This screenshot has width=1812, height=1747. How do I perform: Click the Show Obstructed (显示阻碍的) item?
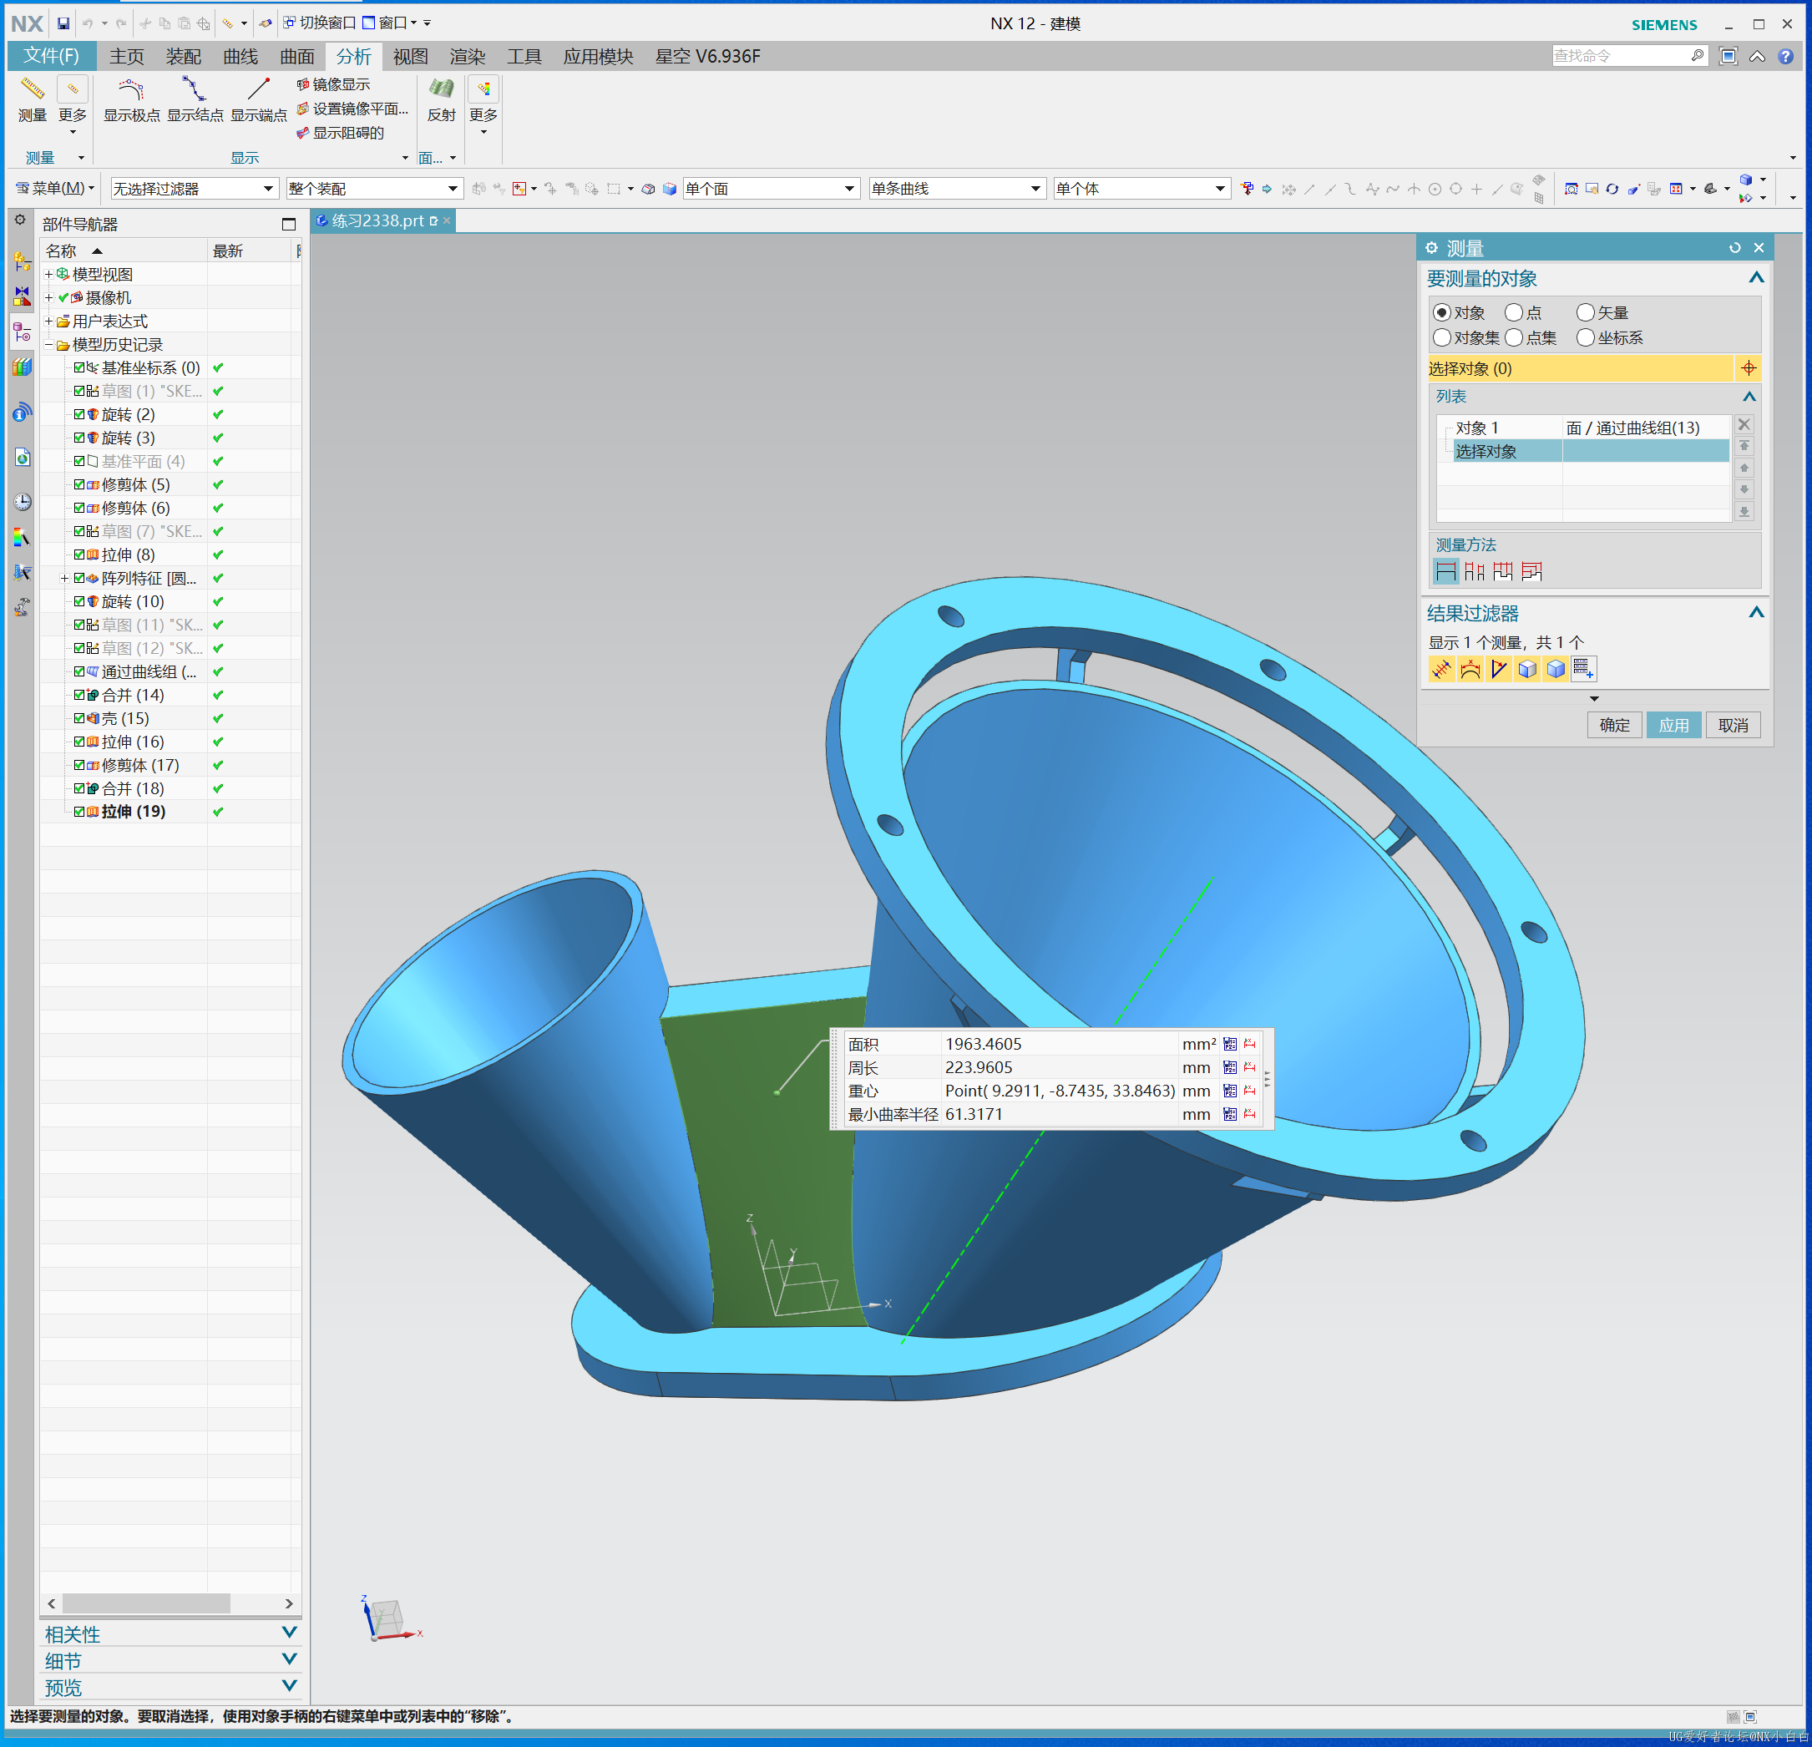coord(339,132)
